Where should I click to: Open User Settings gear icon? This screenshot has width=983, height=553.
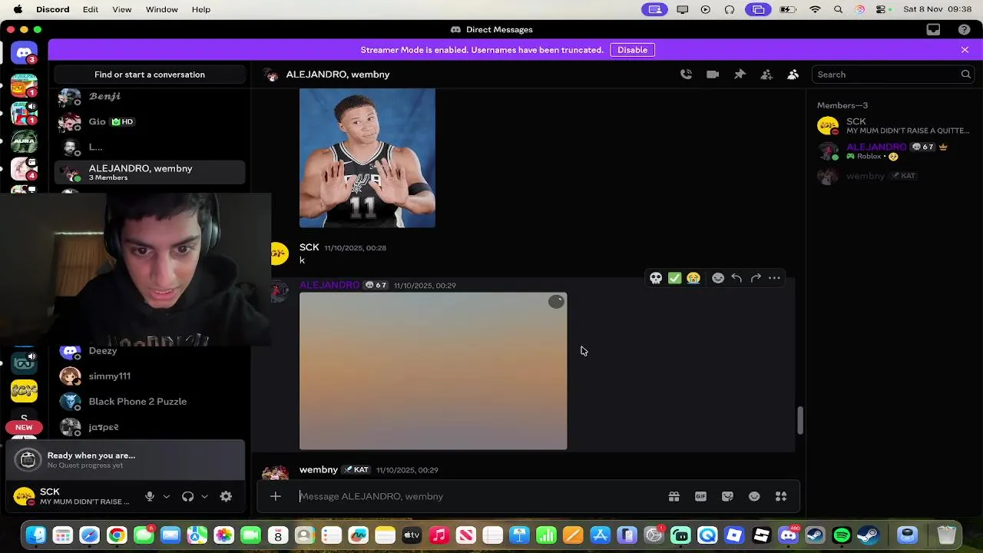coord(226,497)
